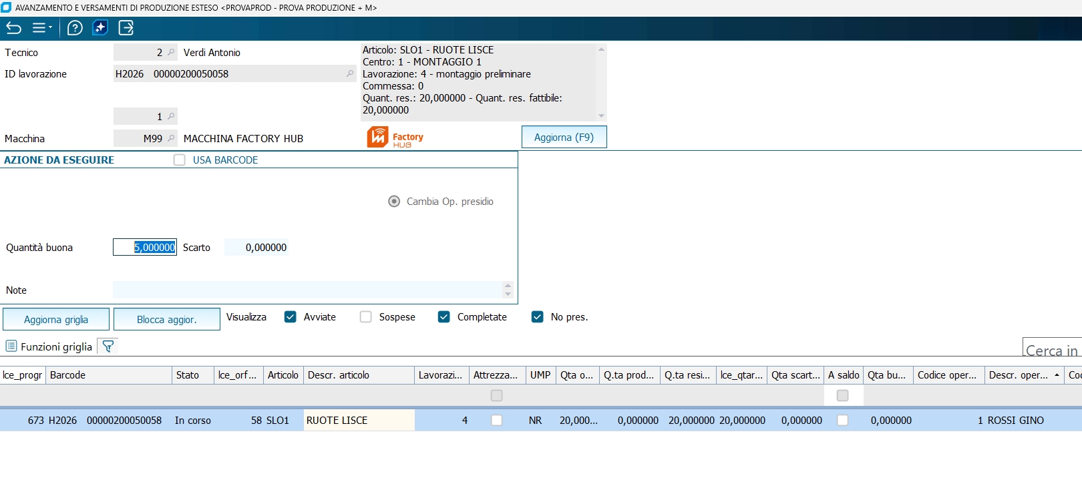This screenshot has width=1082, height=492.
Task: Open the help question mark icon
Action: [x=75, y=28]
